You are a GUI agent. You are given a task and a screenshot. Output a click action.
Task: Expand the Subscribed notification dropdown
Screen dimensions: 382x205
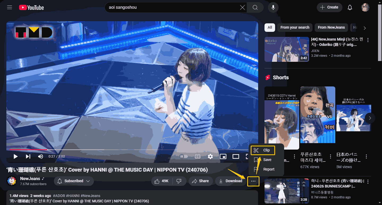tap(74, 181)
